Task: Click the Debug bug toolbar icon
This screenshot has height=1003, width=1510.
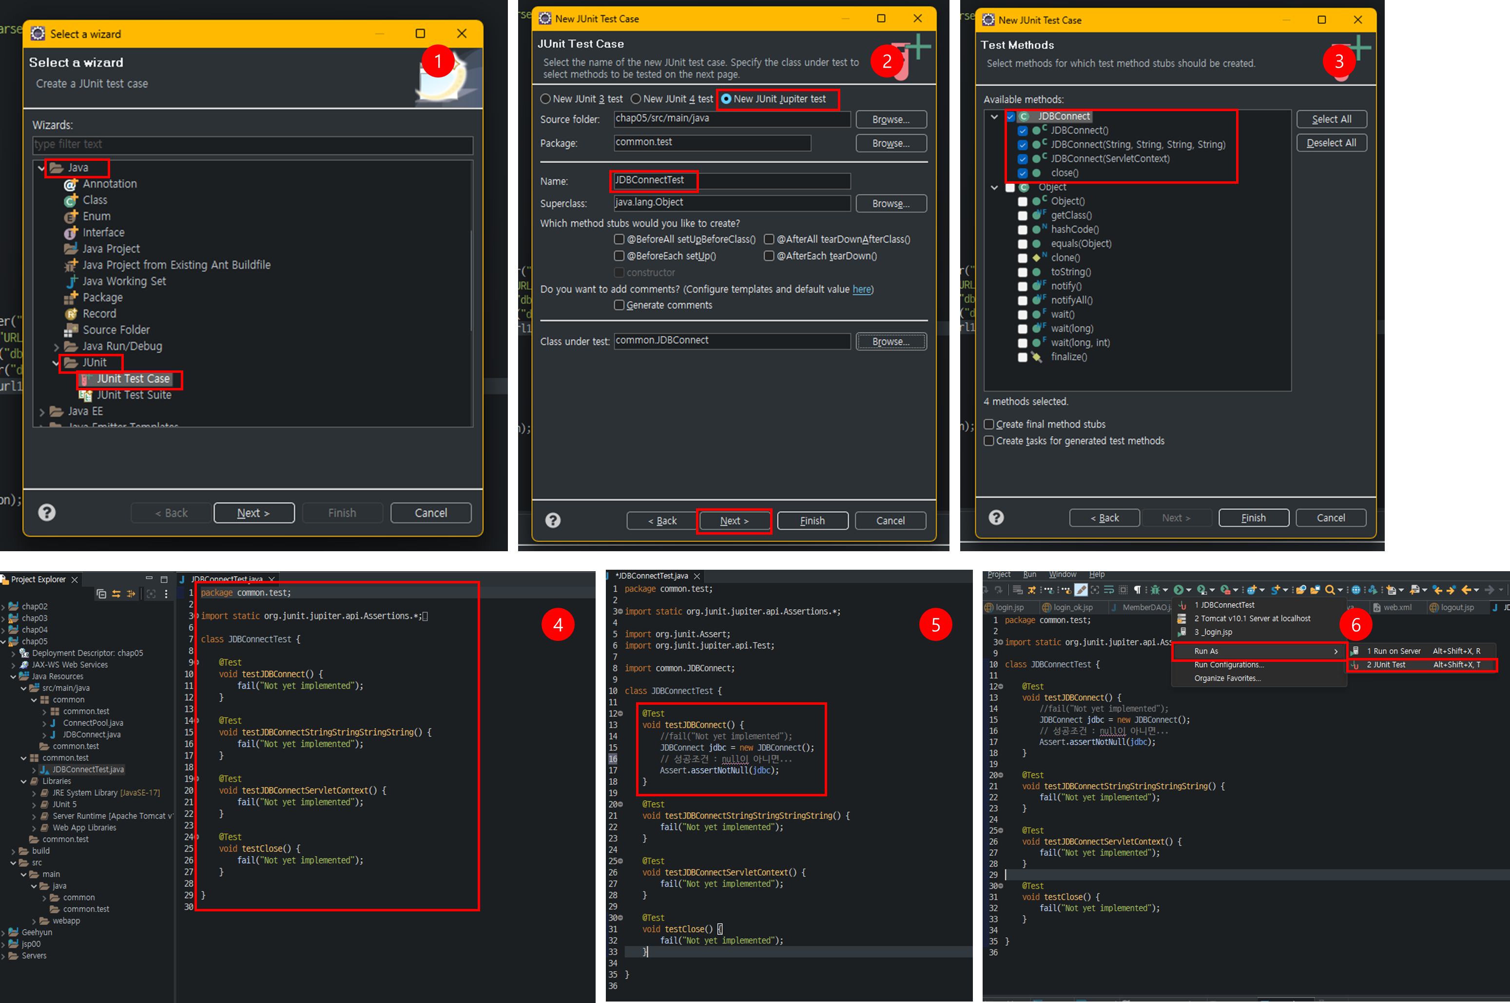Action: (x=1155, y=590)
